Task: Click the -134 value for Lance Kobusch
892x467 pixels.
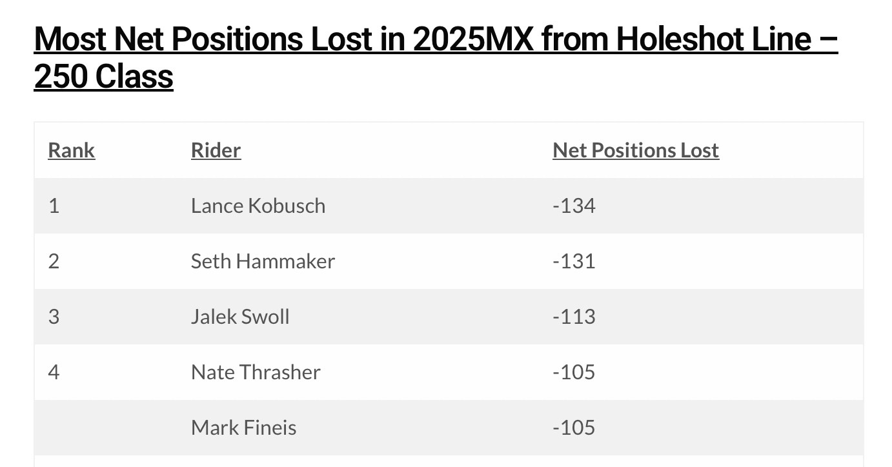Action: (x=574, y=206)
